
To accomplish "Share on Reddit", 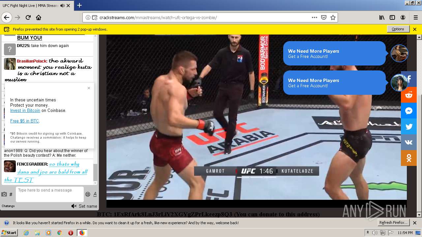I will tap(409, 95).
